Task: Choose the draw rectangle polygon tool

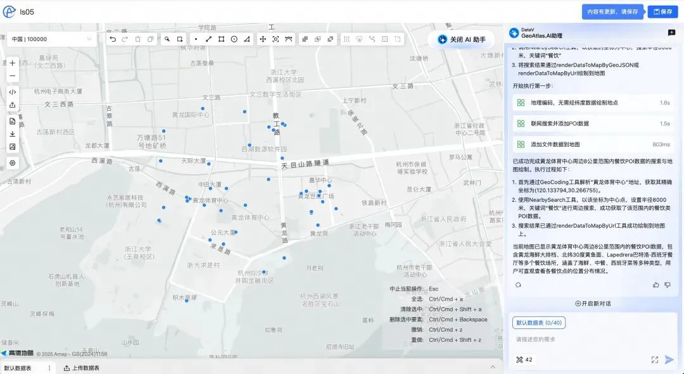Action: point(221,39)
